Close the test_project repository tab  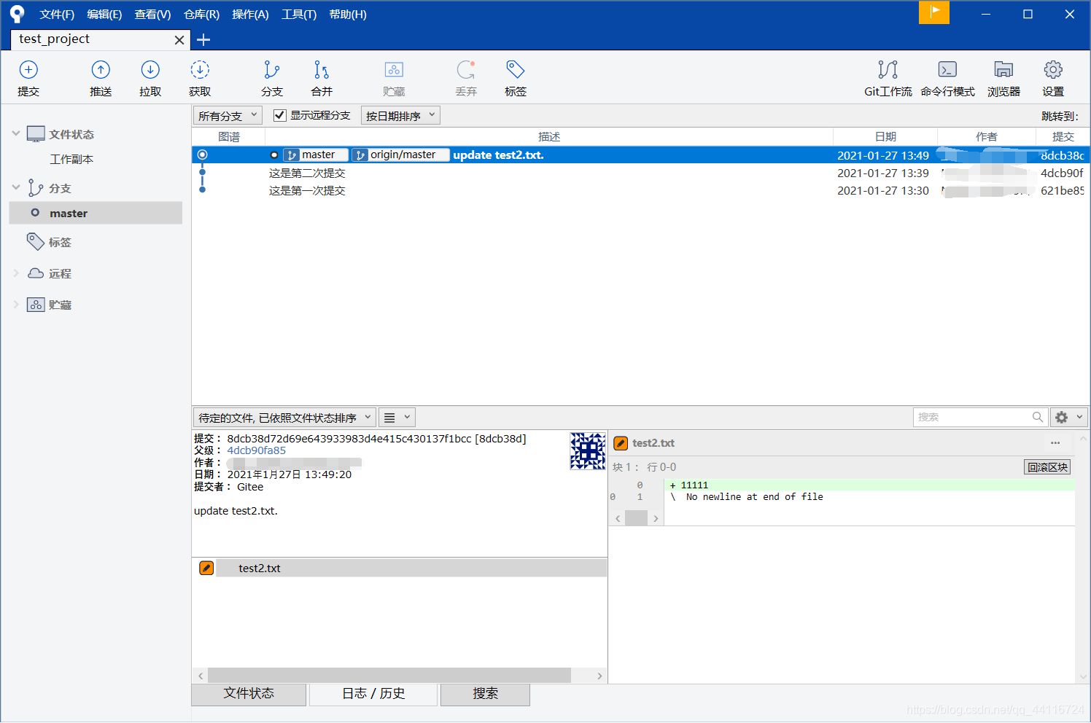[x=179, y=40]
